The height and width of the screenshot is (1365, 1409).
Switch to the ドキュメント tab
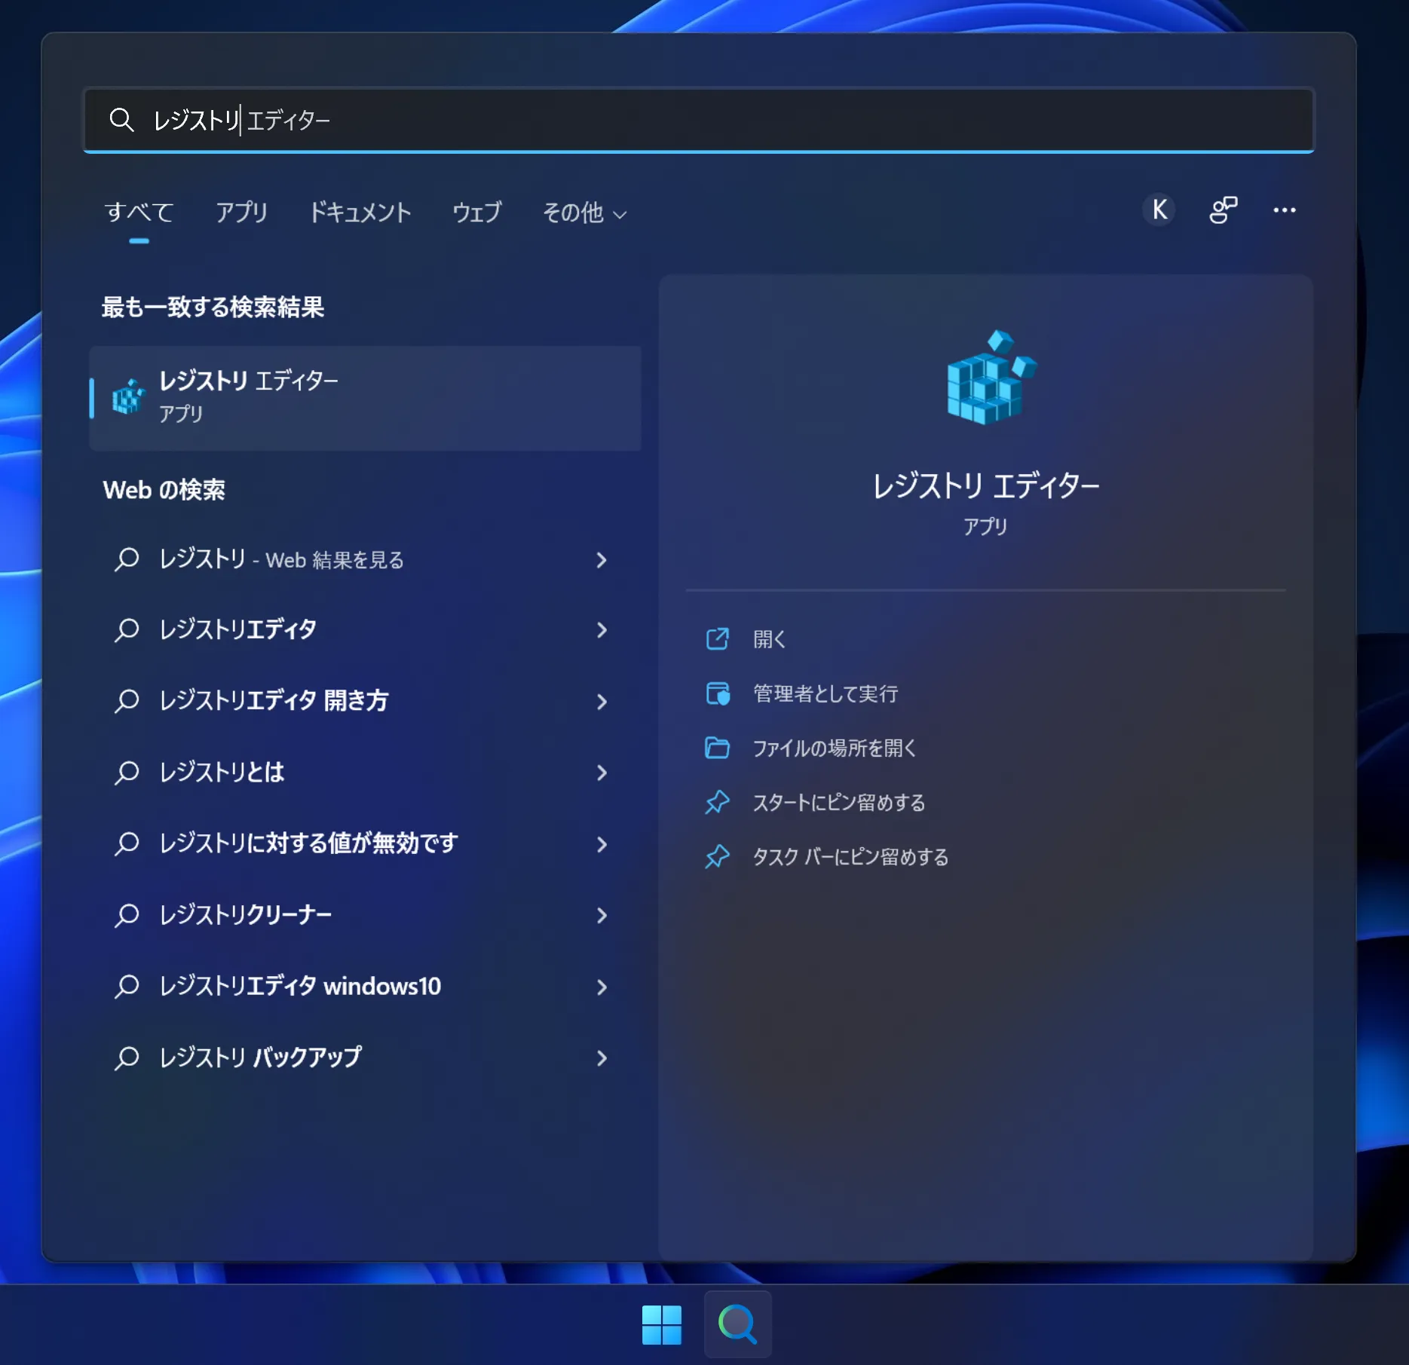(x=360, y=213)
